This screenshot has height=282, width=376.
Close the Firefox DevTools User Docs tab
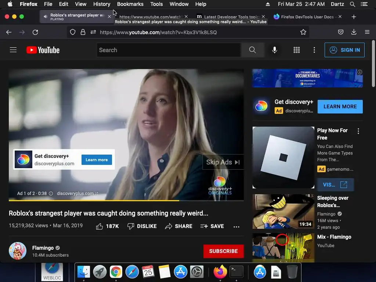(340, 17)
